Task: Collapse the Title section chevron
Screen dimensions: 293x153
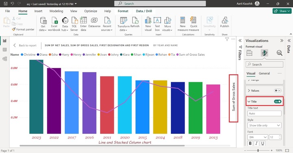Action: [249, 101]
